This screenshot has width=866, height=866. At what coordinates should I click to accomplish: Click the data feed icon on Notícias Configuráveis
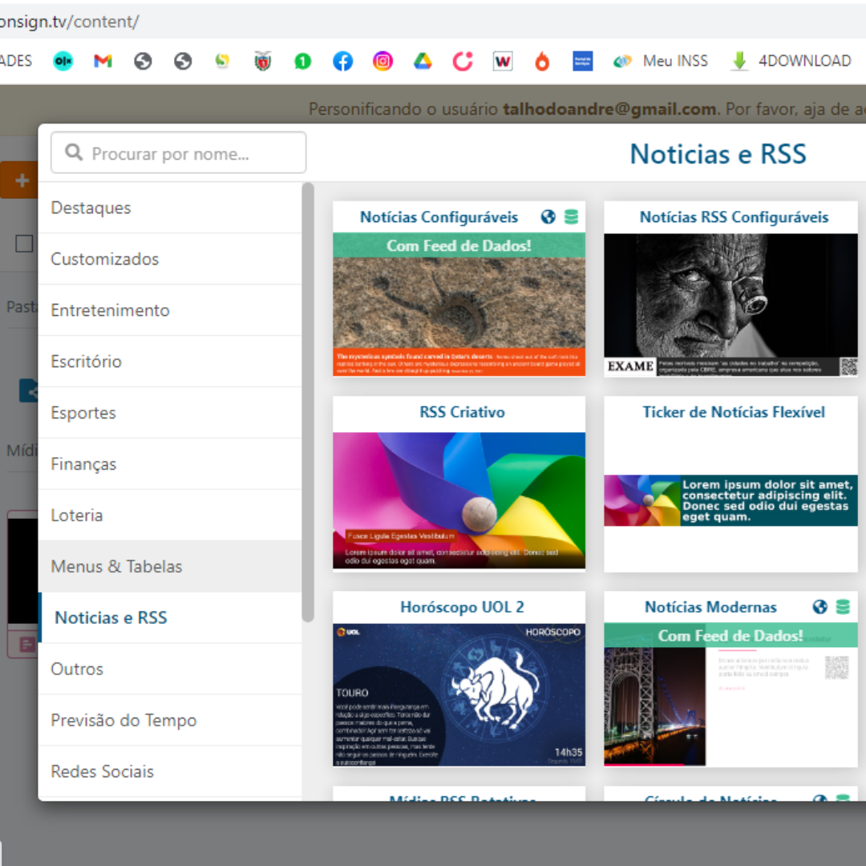pyautogui.click(x=572, y=217)
